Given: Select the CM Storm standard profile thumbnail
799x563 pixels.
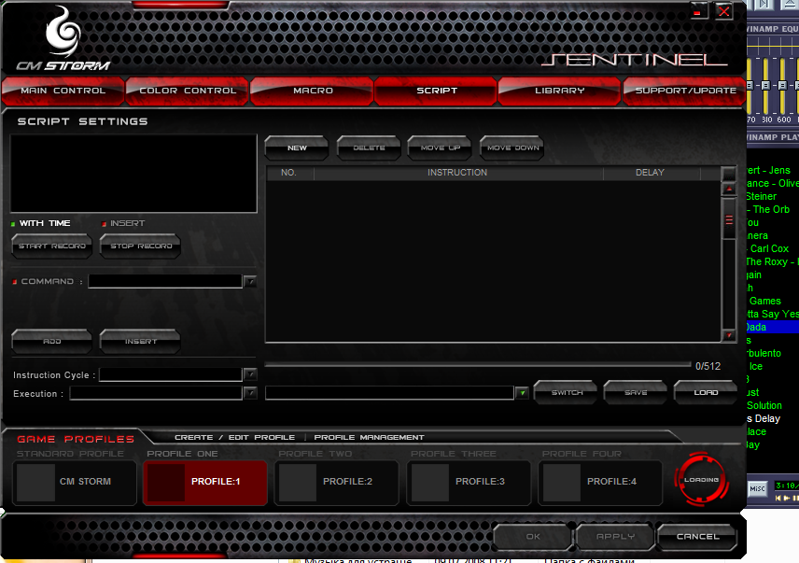Looking at the screenshot, I should (36, 482).
